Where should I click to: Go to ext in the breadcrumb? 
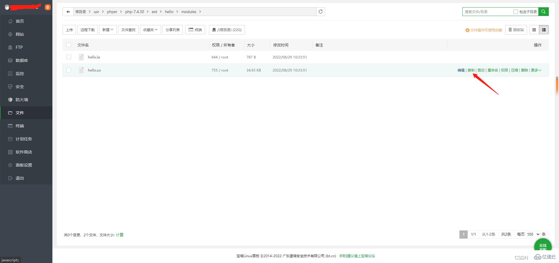click(x=154, y=12)
